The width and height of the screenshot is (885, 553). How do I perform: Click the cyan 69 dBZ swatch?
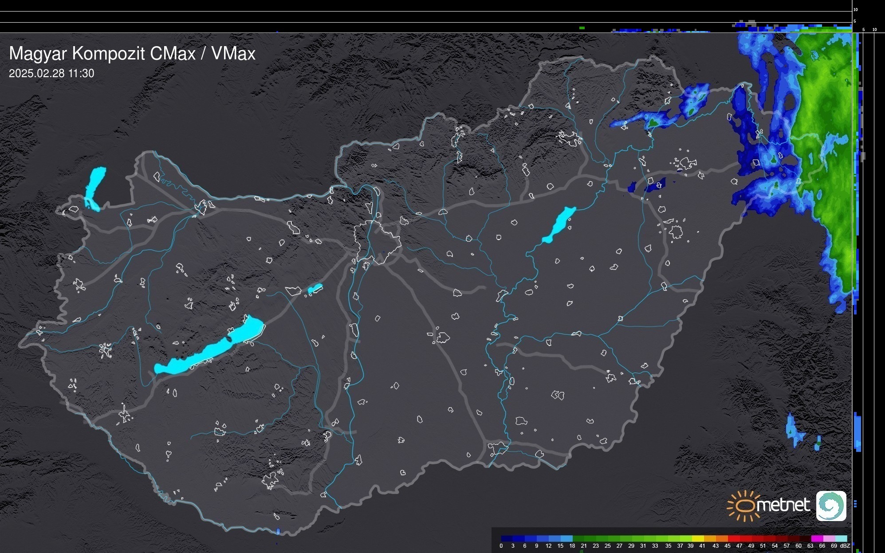pyautogui.click(x=841, y=539)
